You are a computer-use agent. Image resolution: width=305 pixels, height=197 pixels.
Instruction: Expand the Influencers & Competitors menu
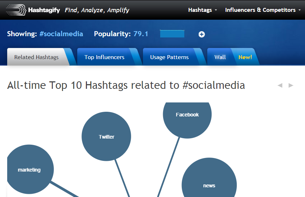(x=260, y=10)
